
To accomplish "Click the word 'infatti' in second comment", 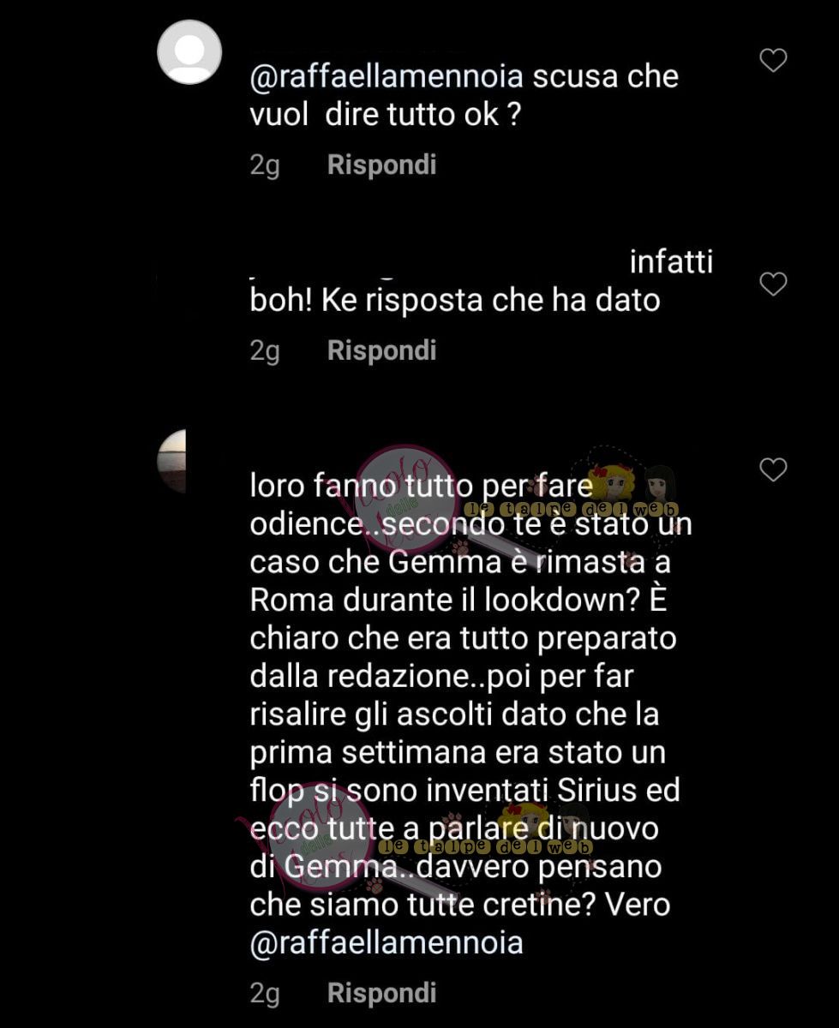I will pyautogui.click(x=671, y=261).
